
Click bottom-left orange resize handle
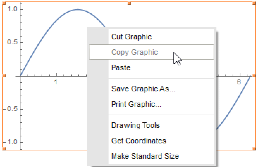coord(4,149)
